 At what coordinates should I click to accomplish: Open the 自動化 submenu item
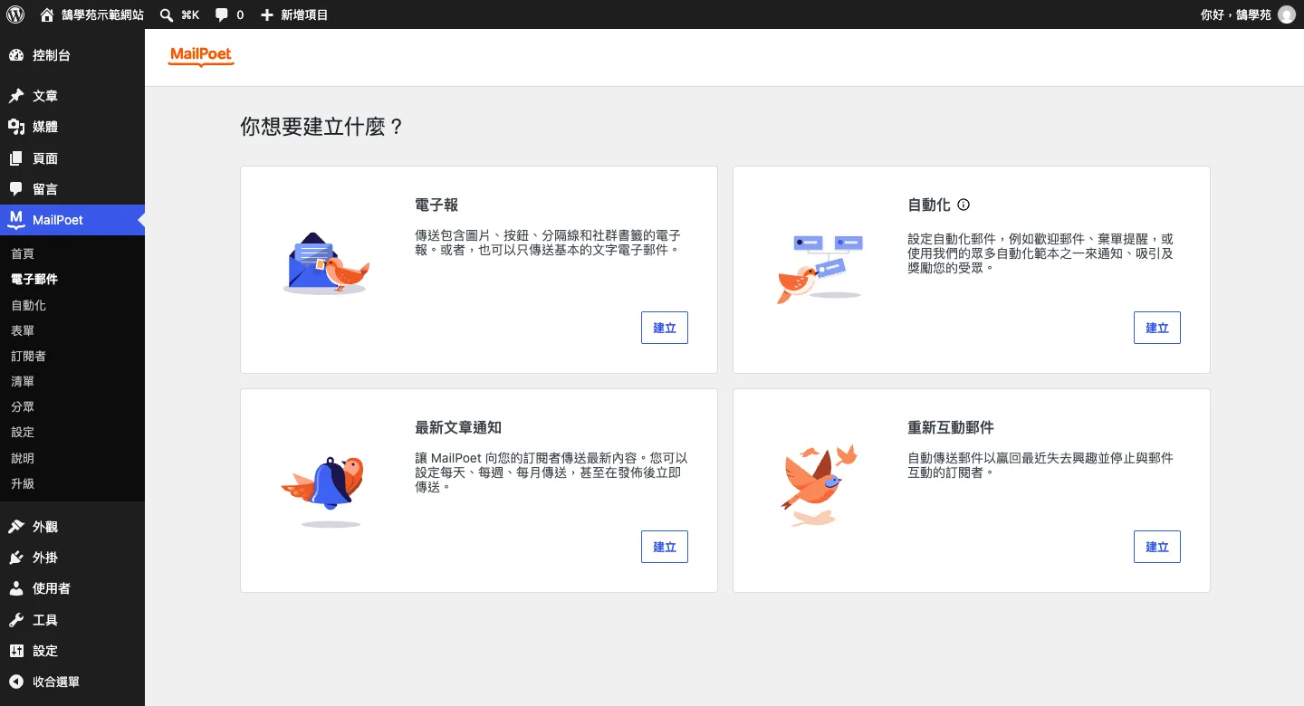click(x=28, y=305)
